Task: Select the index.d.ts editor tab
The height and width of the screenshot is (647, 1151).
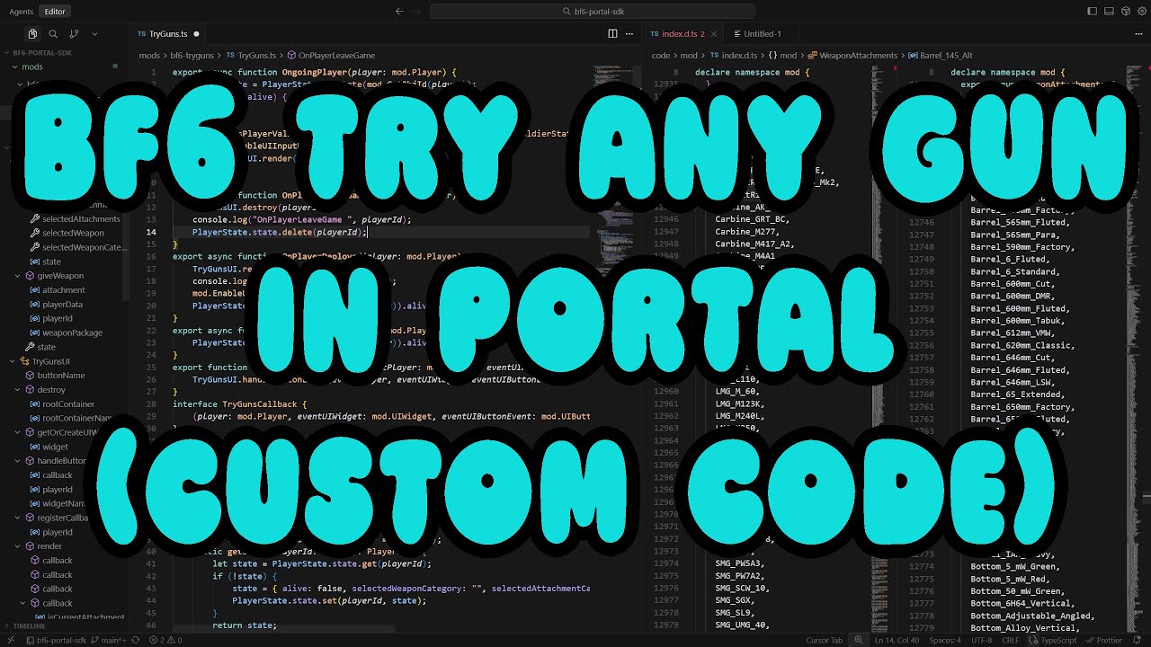Action: 682,34
